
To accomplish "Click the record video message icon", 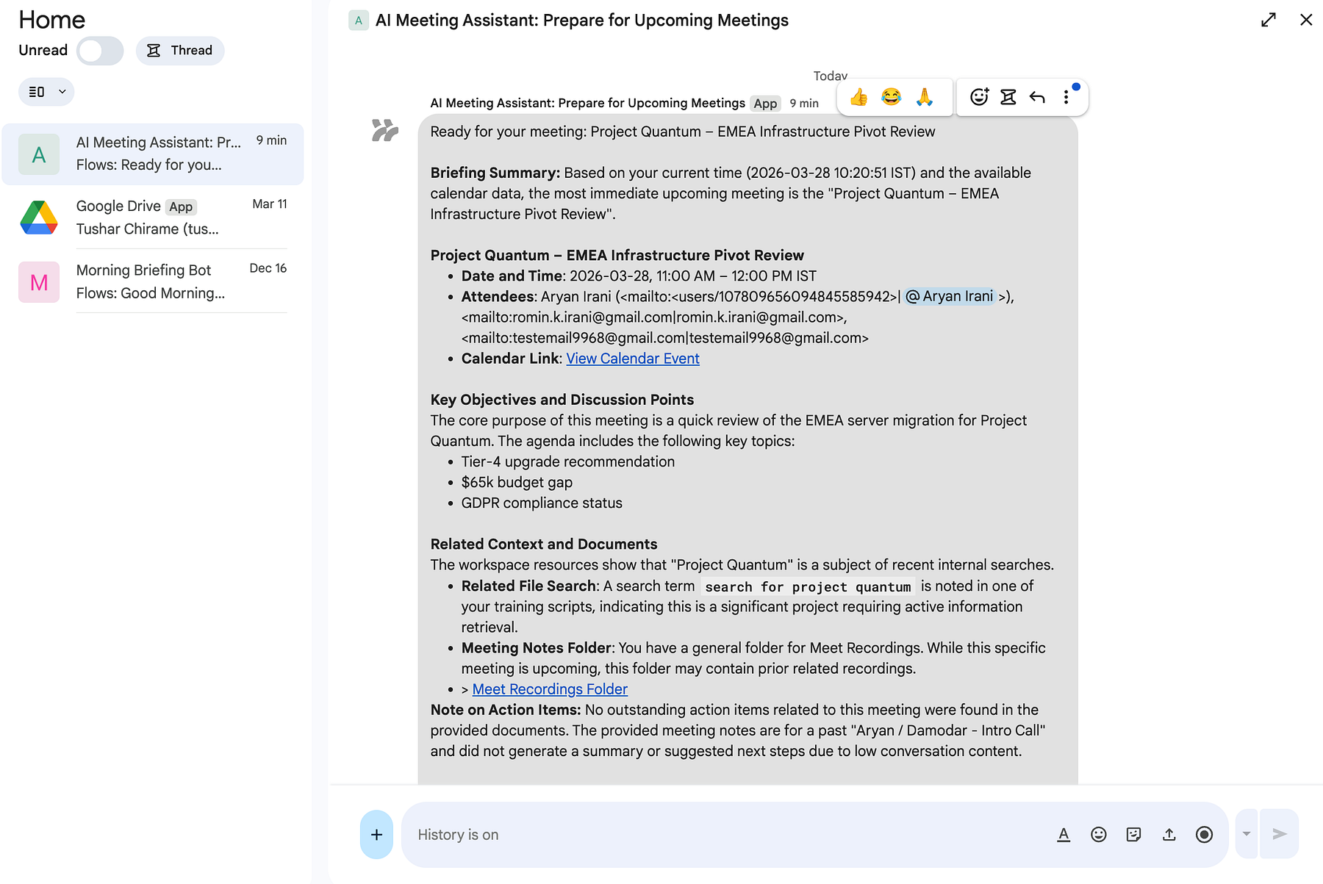I will click(1204, 835).
